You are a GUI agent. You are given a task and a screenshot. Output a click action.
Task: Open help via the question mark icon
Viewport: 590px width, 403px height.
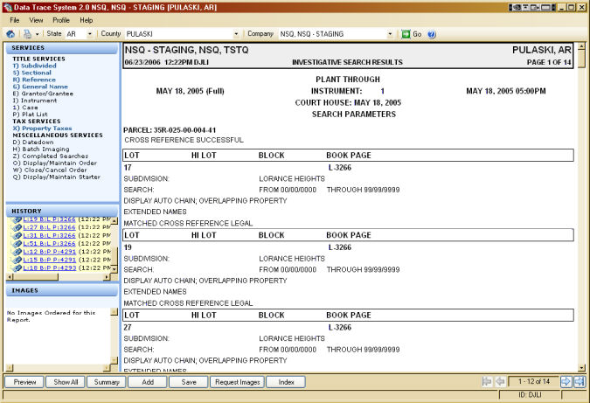pyautogui.click(x=432, y=34)
